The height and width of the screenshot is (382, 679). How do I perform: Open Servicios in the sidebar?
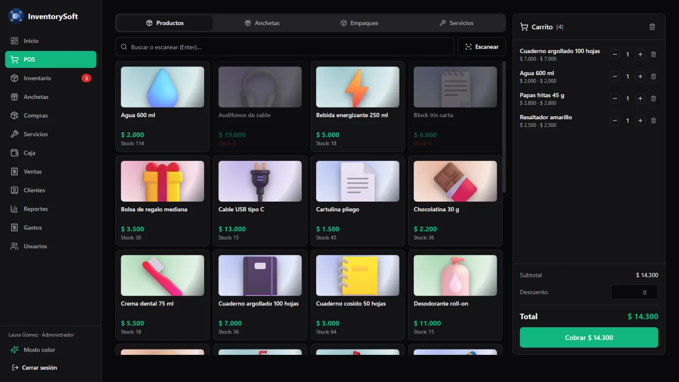(50, 134)
